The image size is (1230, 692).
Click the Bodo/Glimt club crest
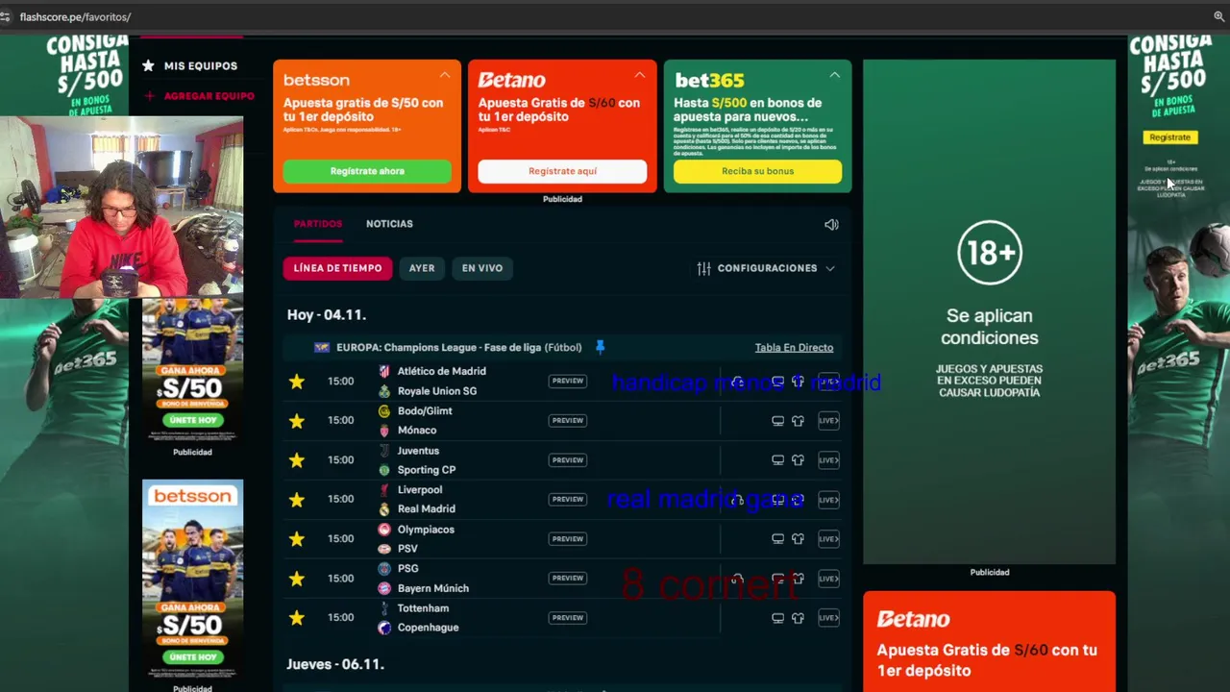click(x=384, y=411)
